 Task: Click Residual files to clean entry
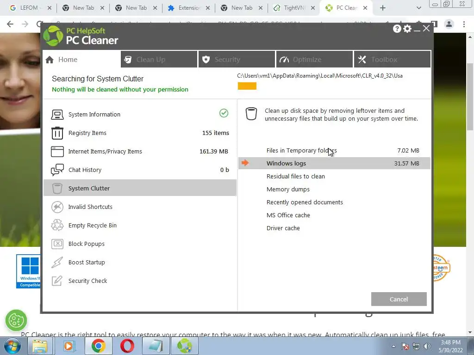click(334, 176)
